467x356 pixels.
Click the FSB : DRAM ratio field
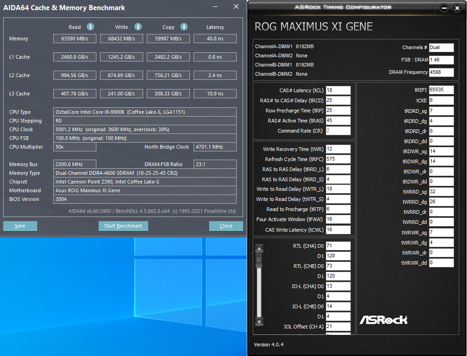click(x=441, y=60)
